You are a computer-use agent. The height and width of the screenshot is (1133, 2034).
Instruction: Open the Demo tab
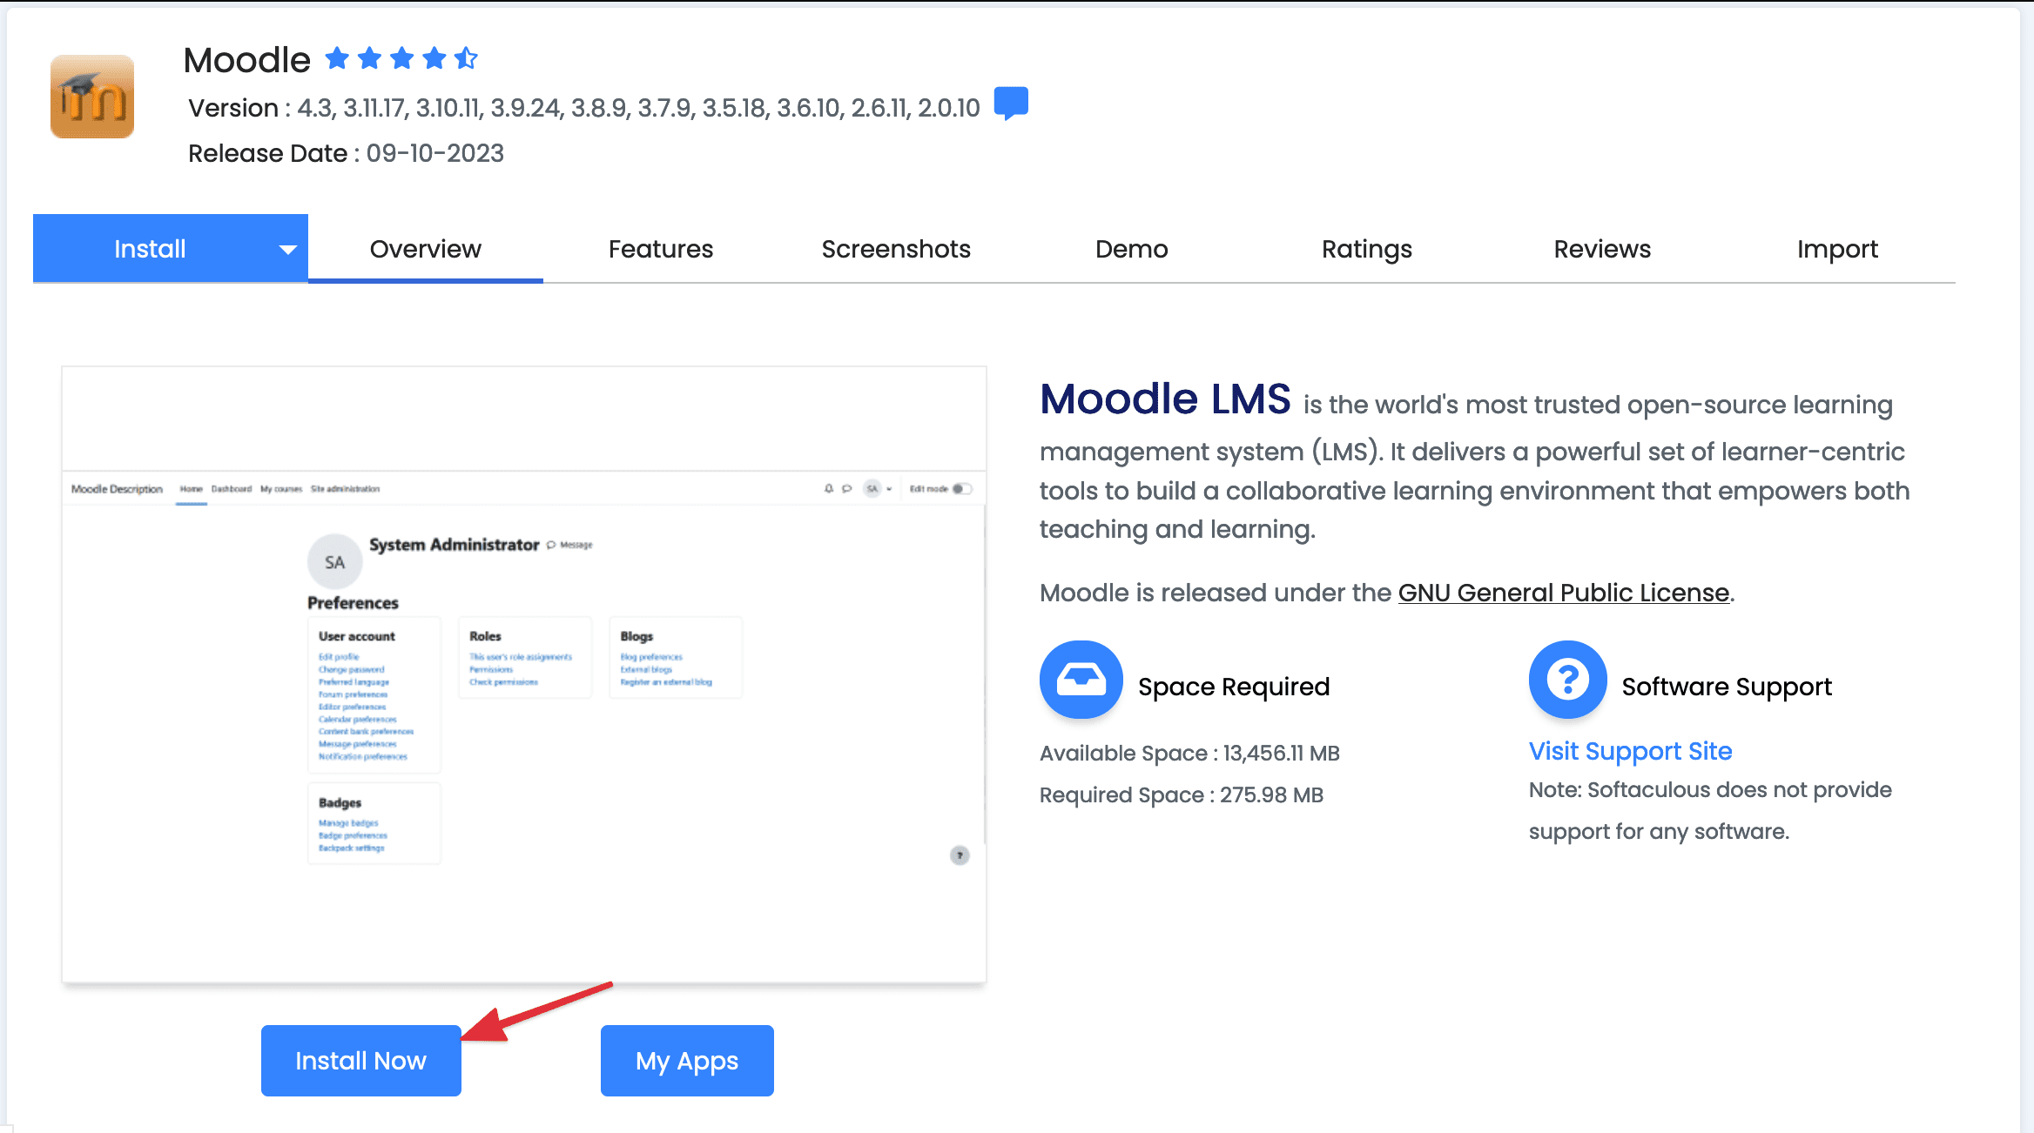pyautogui.click(x=1131, y=249)
